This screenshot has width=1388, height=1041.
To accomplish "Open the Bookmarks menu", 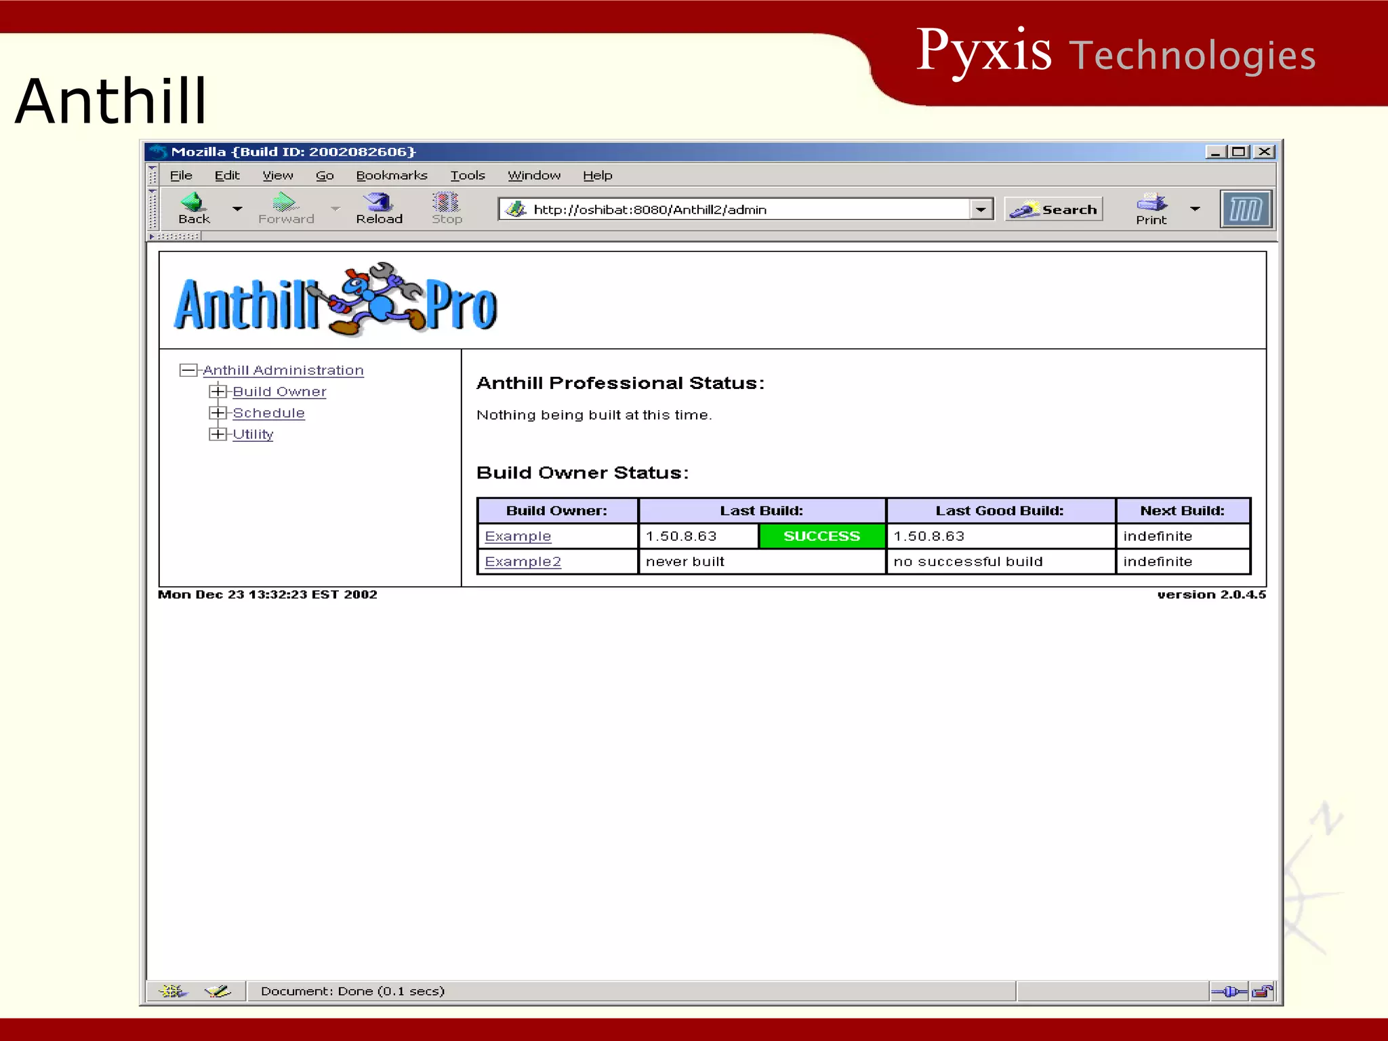I will point(392,176).
